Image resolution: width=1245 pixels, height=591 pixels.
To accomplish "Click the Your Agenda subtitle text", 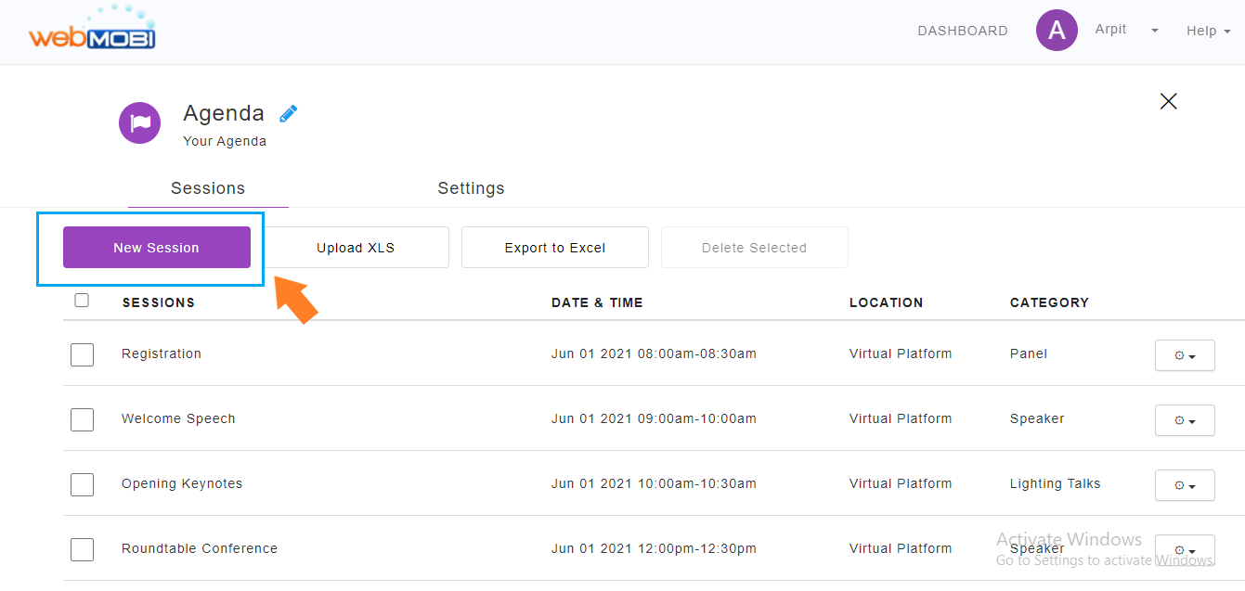I will (x=225, y=141).
